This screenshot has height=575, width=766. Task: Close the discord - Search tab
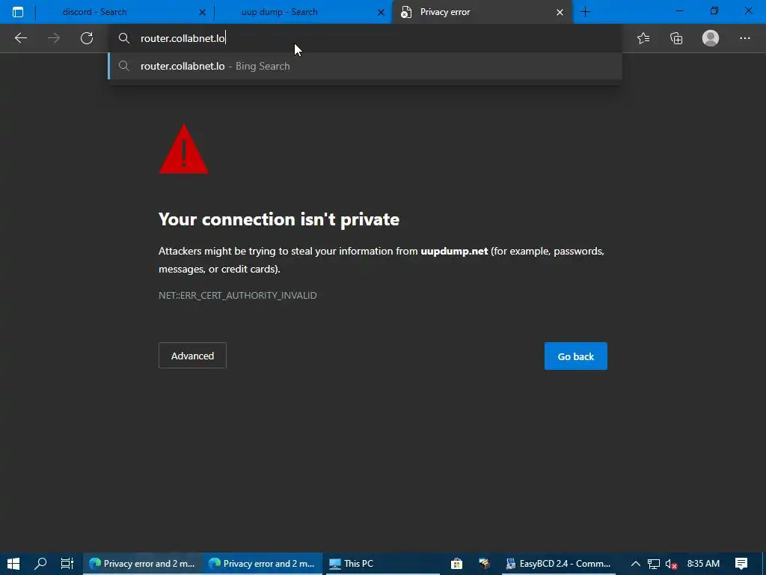(x=202, y=13)
